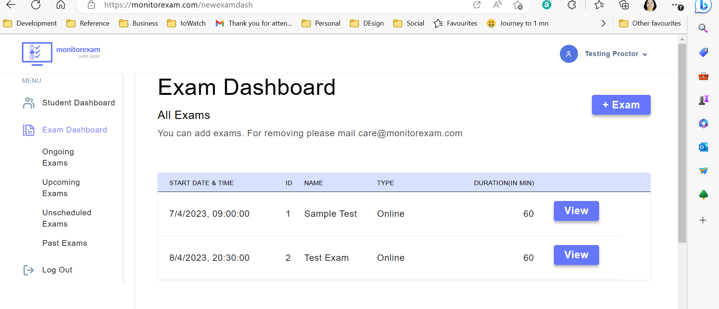
Task: Open browser extensions puzzle icon
Action: coord(572,5)
